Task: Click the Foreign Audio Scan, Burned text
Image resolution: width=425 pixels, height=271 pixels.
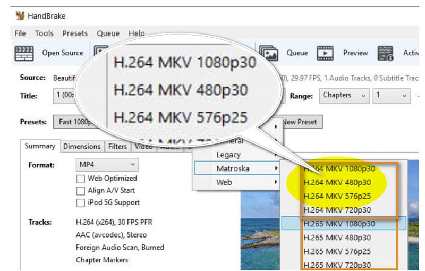Action: 120,248
